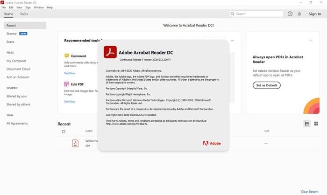Switch to the Tools tab
Screen dimensions: 327x195
[24, 14]
